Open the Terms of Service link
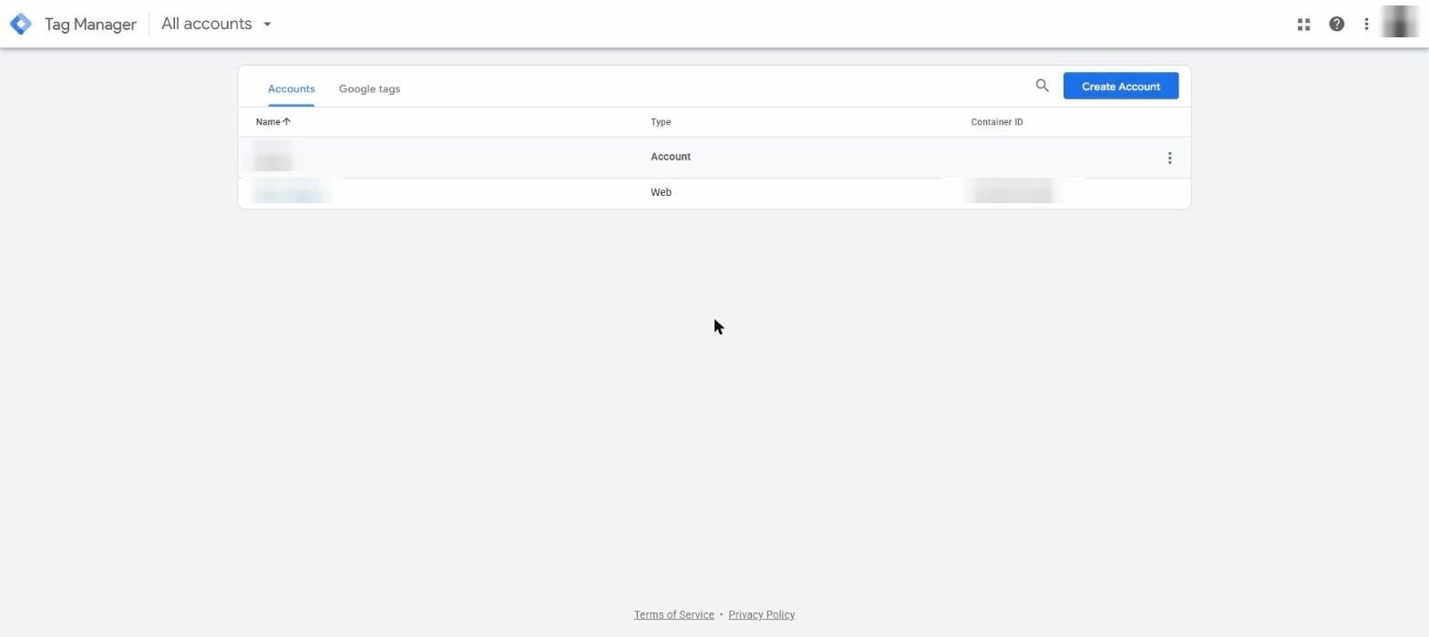 (673, 615)
